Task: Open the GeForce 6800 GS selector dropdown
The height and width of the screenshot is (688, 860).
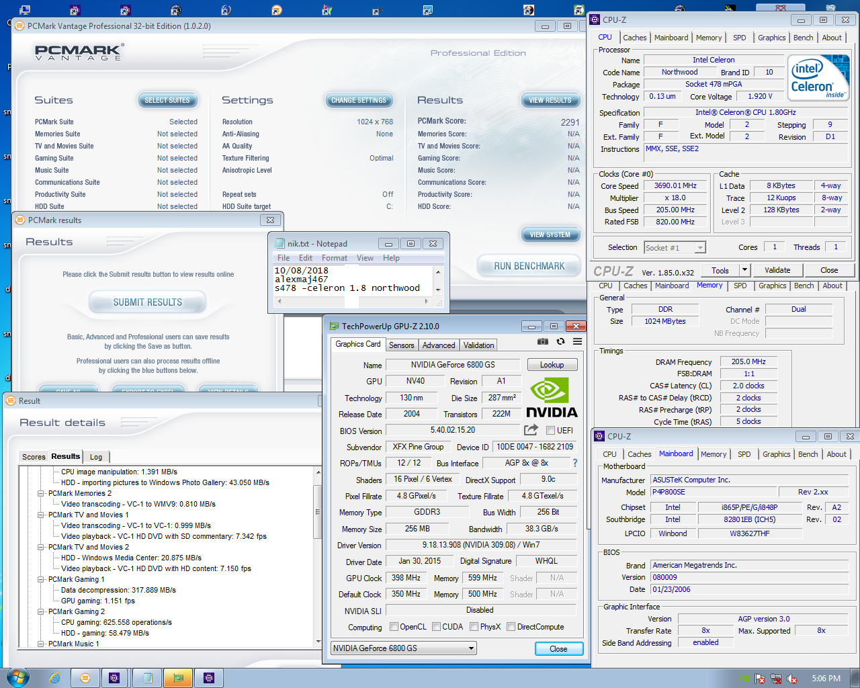Action: [472, 648]
